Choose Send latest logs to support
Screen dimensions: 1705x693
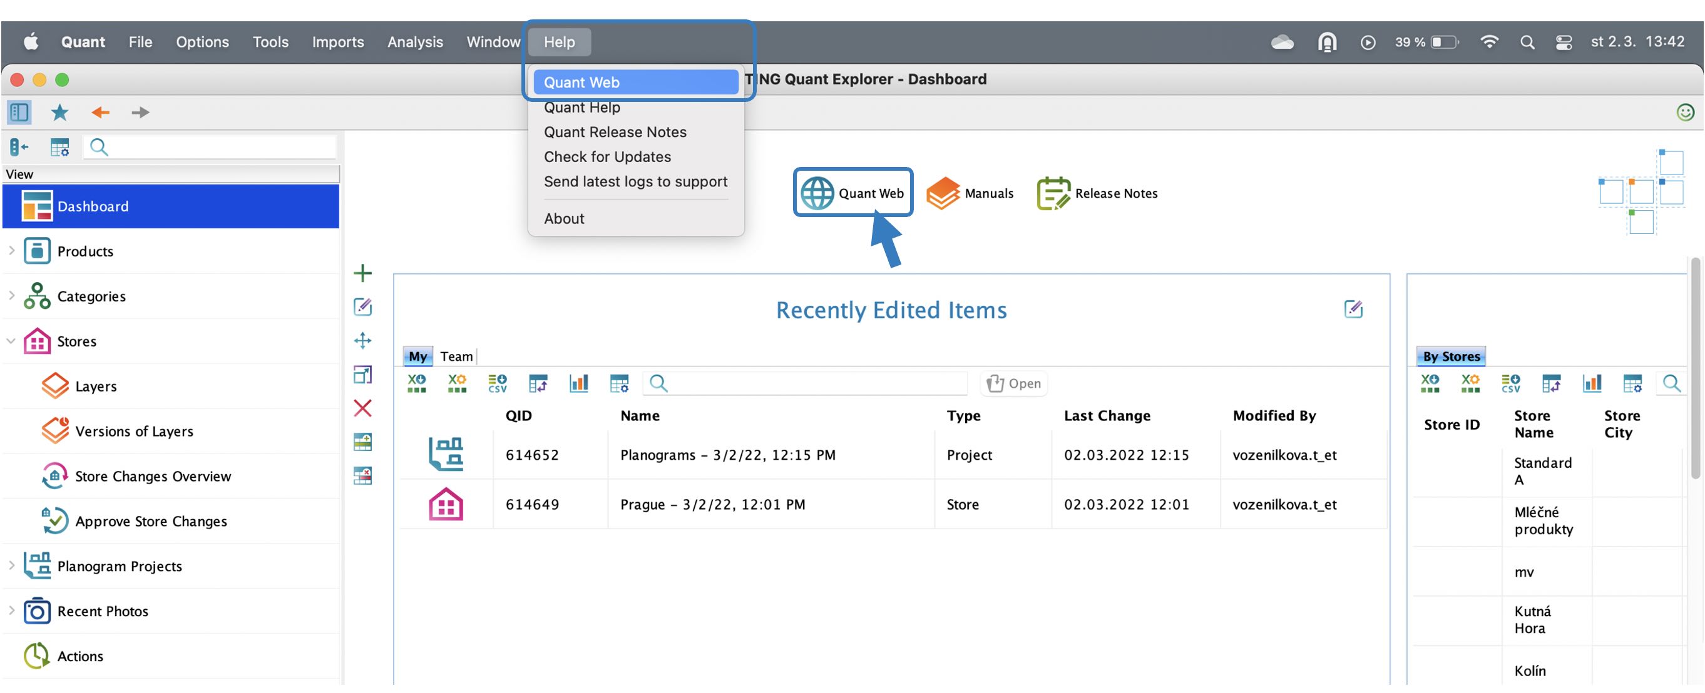click(x=635, y=181)
